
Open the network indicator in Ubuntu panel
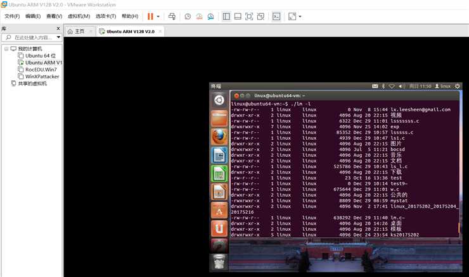point(392,86)
